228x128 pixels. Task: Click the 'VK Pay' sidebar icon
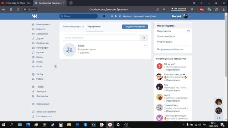(x=33, y=74)
